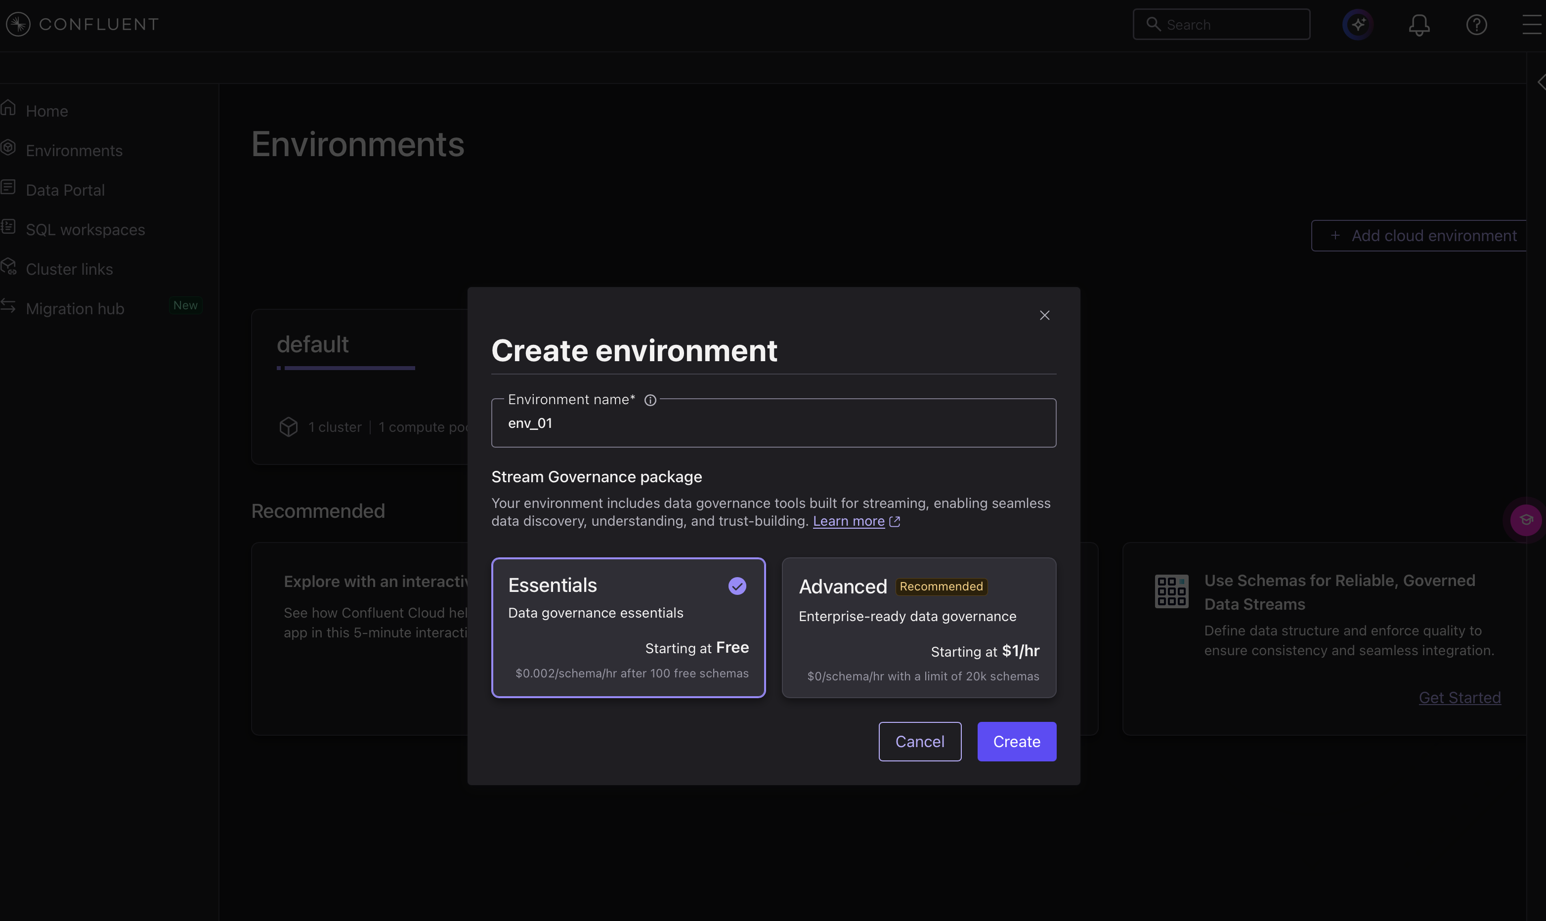The height and width of the screenshot is (921, 1546).
Task: Go to Home in sidebar
Action: (46, 111)
